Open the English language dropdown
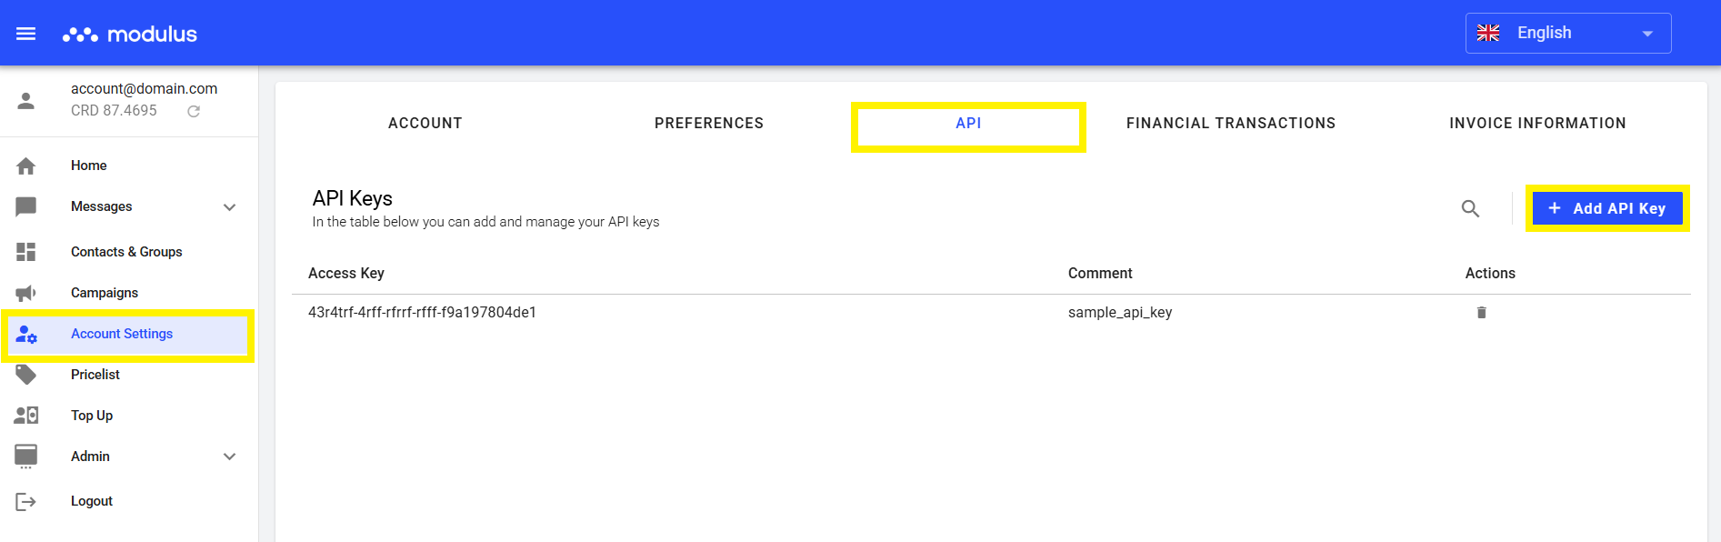This screenshot has width=1721, height=542. click(1567, 34)
